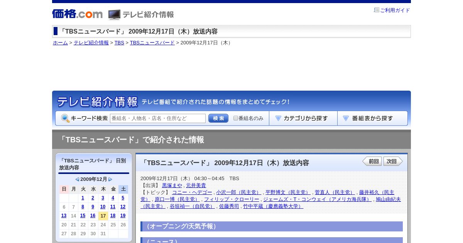Image resolution: width=463 pixels, height=243 pixels.
Task: Select December 19 in calendar
Action: (123, 216)
